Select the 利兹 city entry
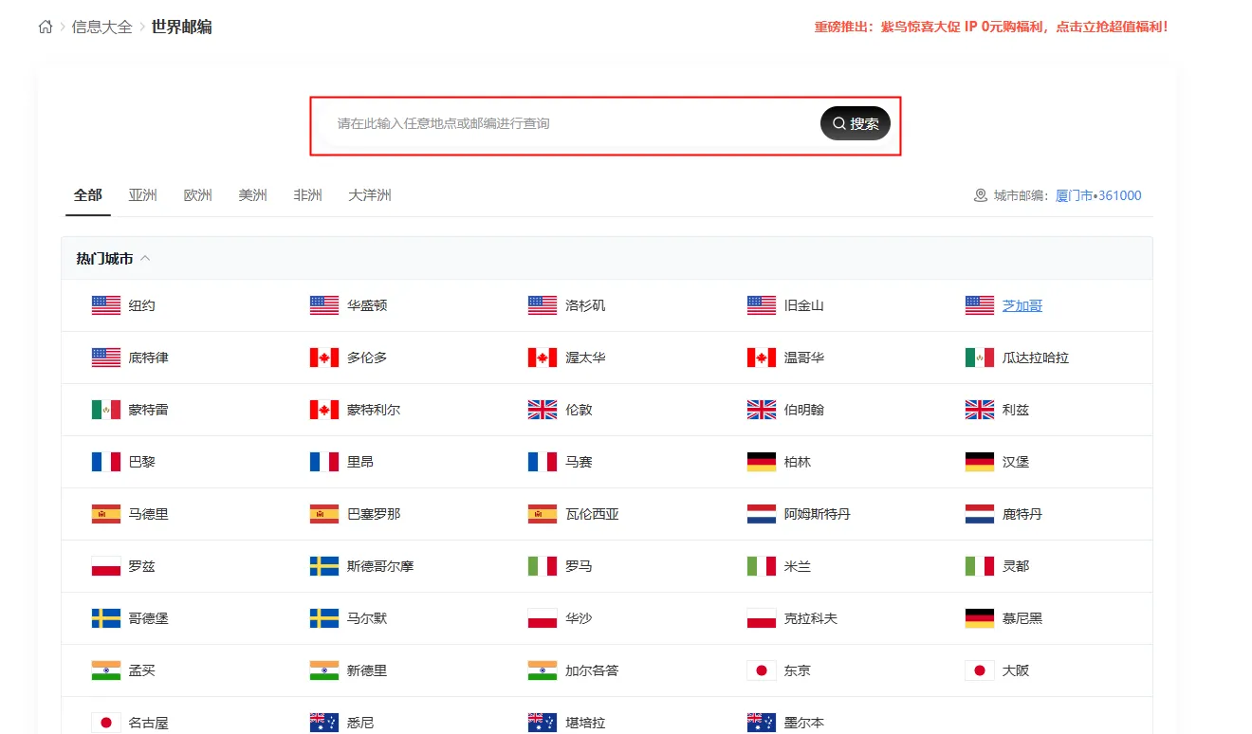 pos(1016,410)
